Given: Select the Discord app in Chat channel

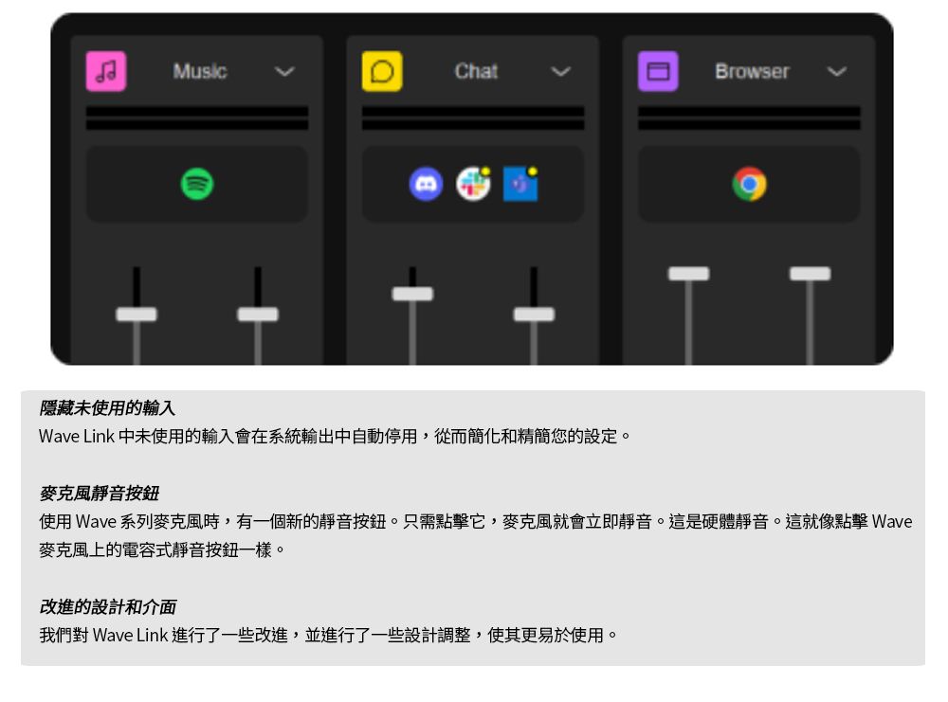Looking at the screenshot, I should coord(426,184).
